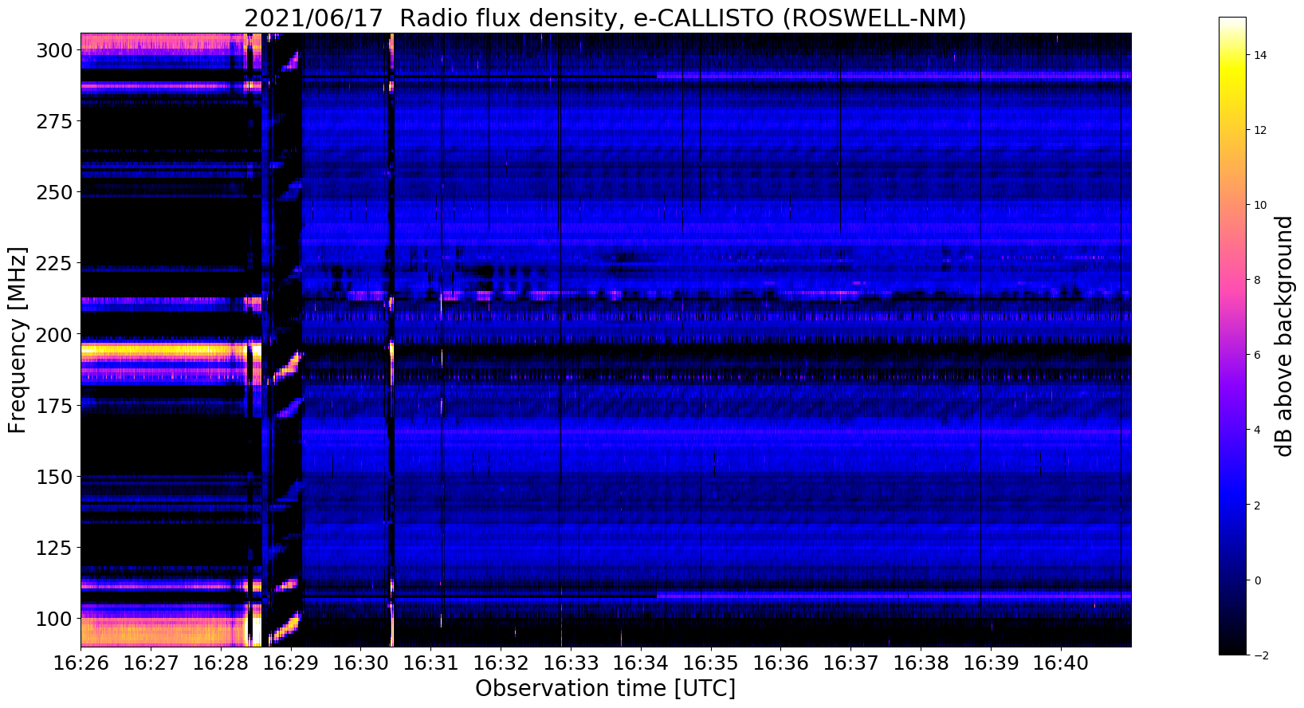
Task: Click the colorbar tick value 8
Action: click(x=1257, y=280)
